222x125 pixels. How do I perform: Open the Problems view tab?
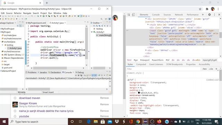[31, 72]
